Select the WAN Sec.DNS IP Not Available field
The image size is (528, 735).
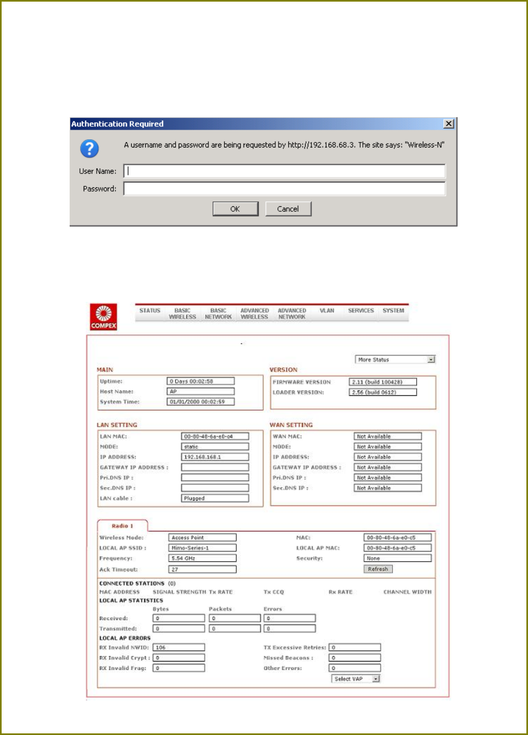point(388,488)
